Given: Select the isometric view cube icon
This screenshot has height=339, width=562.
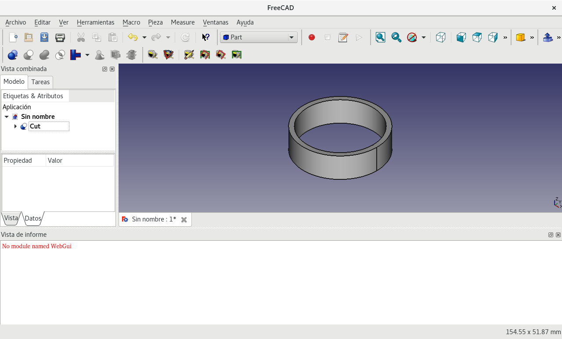Looking at the screenshot, I should 441,37.
